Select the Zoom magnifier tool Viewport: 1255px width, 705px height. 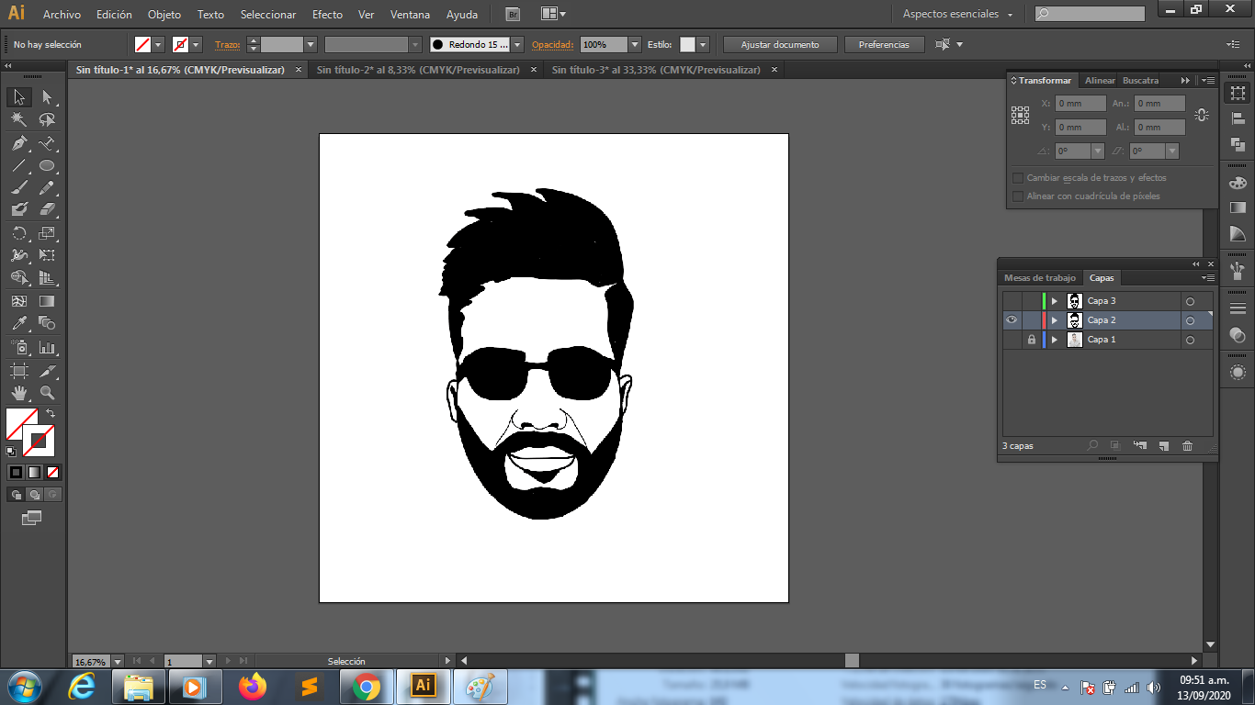point(47,393)
